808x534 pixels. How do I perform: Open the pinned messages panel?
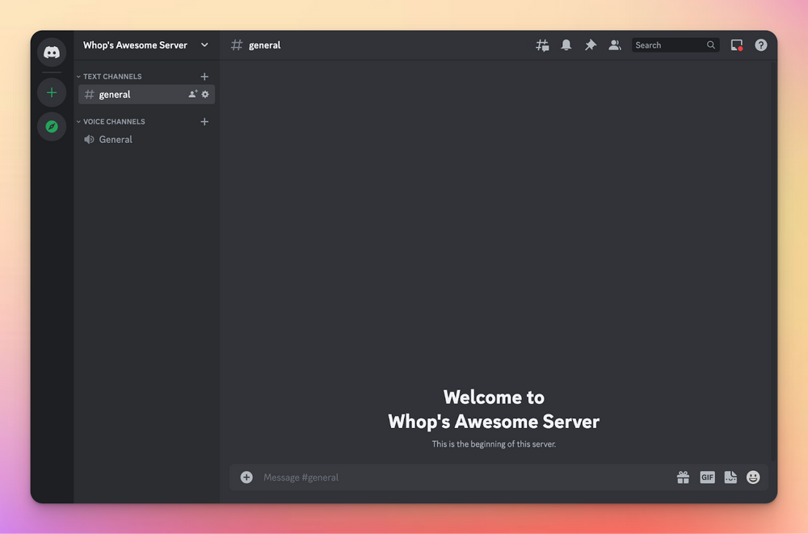591,45
